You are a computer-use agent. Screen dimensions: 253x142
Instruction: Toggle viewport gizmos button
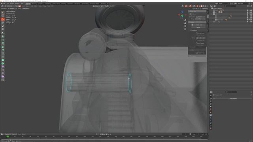186,6
